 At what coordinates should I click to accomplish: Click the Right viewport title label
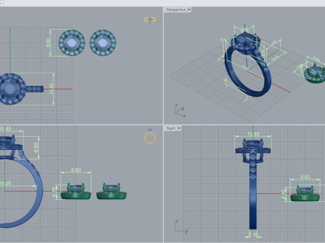171,128
